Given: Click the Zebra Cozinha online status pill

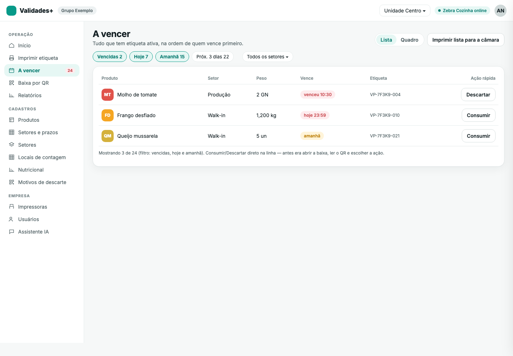Looking at the screenshot, I should pos(462,11).
